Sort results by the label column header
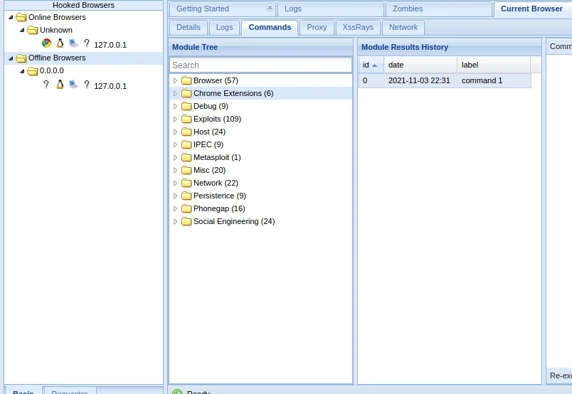Viewport: 572px width, 394px height. pos(494,65)
